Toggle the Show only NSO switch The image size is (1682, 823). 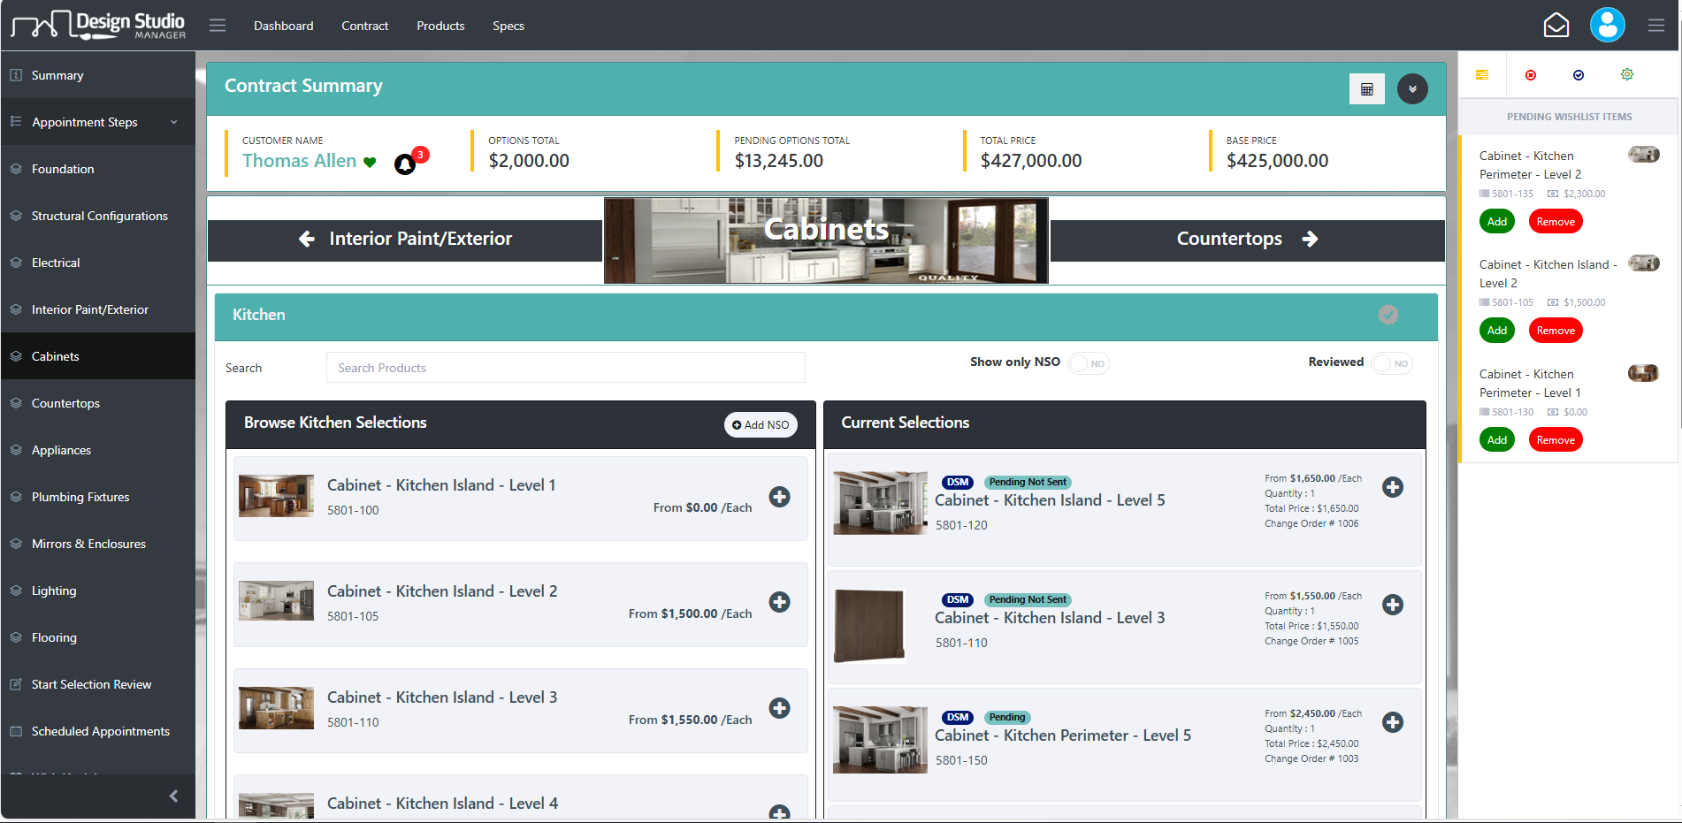pos(1088,363)
